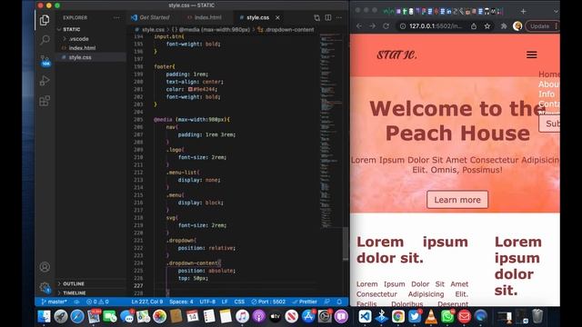The height and width of the screenshot is (327, 582).
Task: Click the feedback icon in the status bar
Action: click(327, 302)
